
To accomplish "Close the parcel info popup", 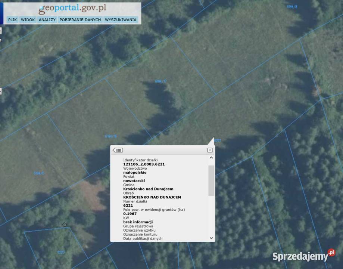I will (x=210, y=150).
